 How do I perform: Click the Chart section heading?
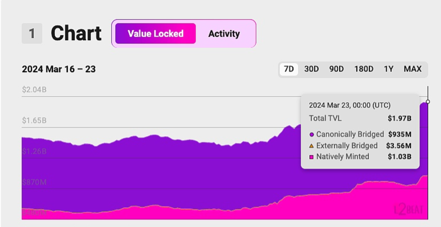pyautogui.click(x=76, y=34)
